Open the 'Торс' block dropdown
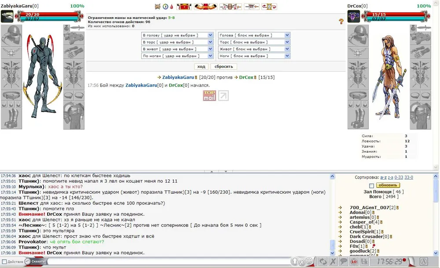Image resolution: width=440 pixels, height=268 pixels. [x=254, y=42]
